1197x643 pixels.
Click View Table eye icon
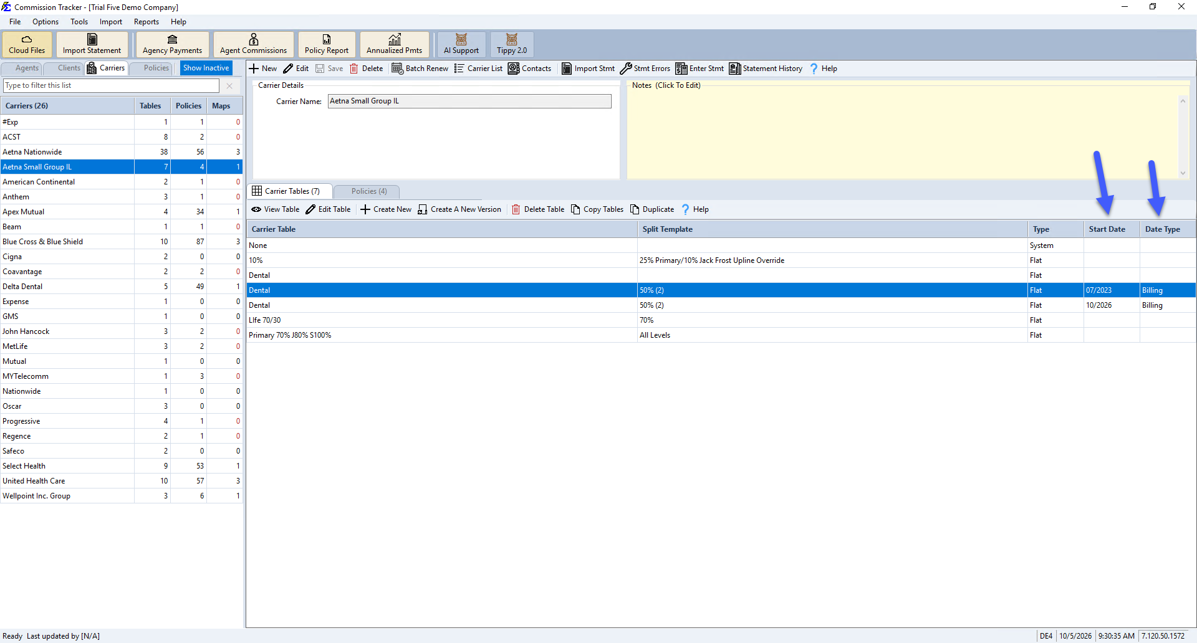[256, 209]
